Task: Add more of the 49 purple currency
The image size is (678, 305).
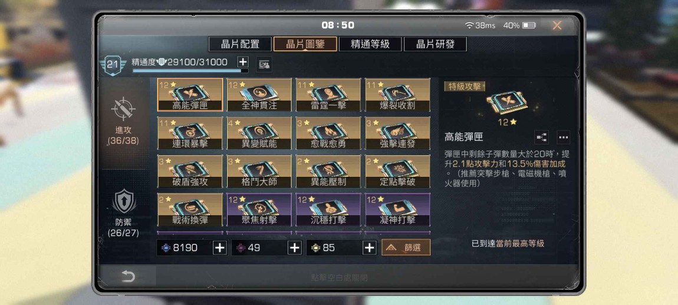Action: click(295, 247)
